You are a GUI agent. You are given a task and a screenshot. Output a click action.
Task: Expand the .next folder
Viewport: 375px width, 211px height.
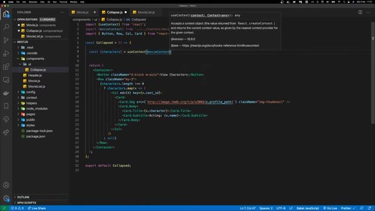click(x=30, y=47)
